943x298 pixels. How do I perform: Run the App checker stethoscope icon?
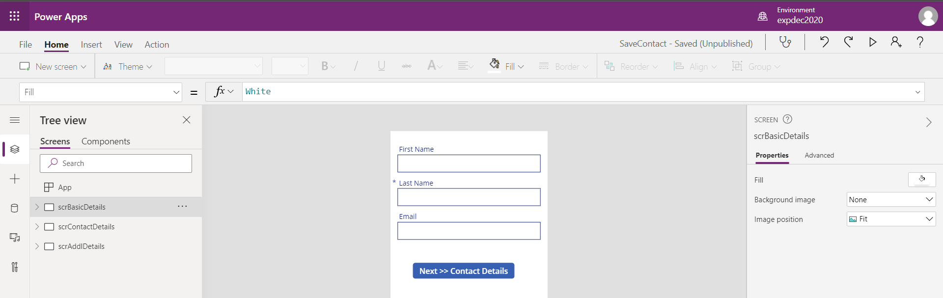click(x=785, y=42)
